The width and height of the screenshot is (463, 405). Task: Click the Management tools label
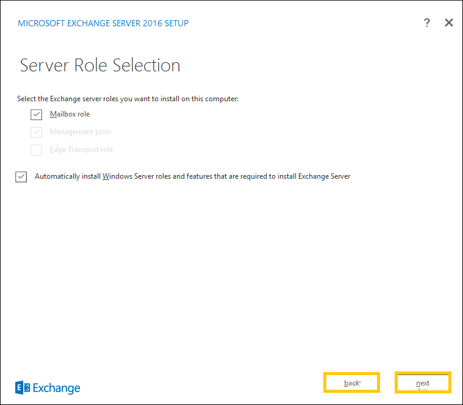pyautogui.click(x=81, y=132)
